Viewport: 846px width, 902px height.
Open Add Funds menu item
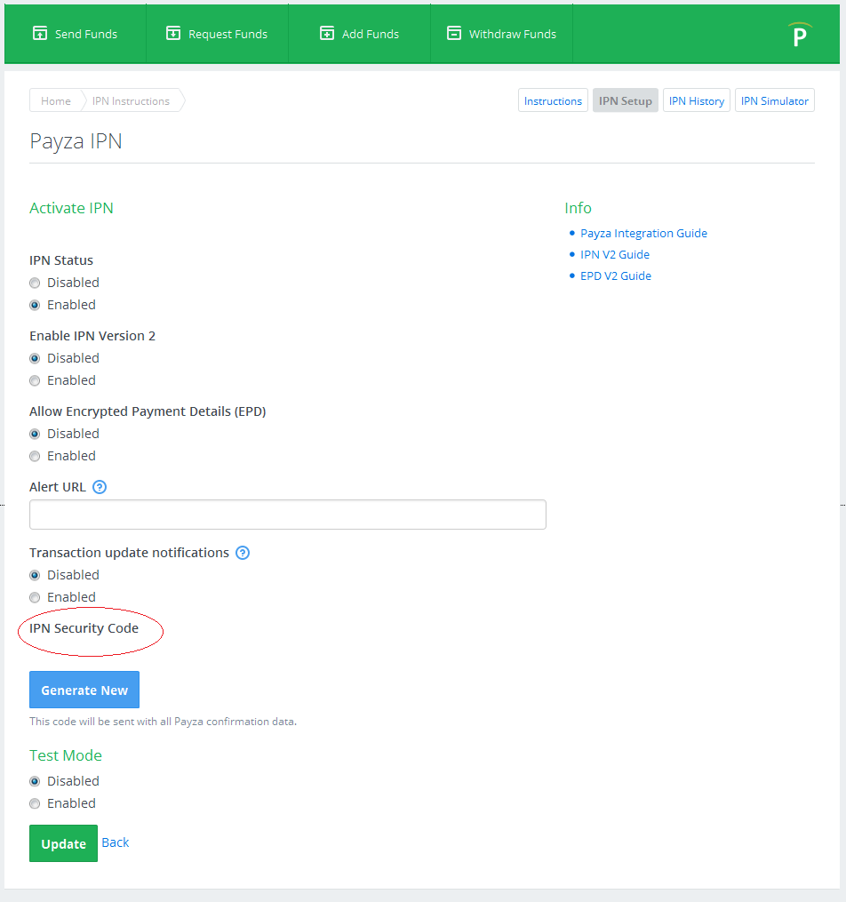click(359, 34)
